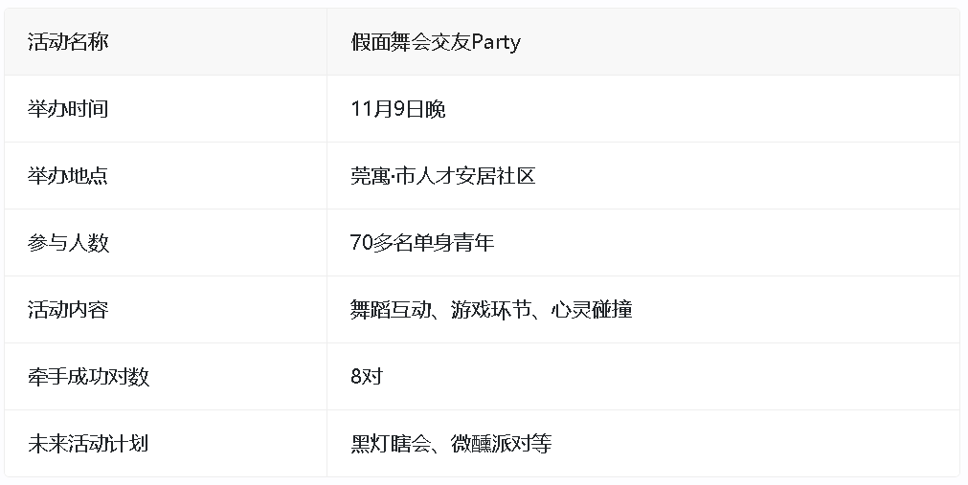The width and height of the screenshot is (968, 485).
Task: Click the 70多名单身青年 value cell
Action: 422,243
